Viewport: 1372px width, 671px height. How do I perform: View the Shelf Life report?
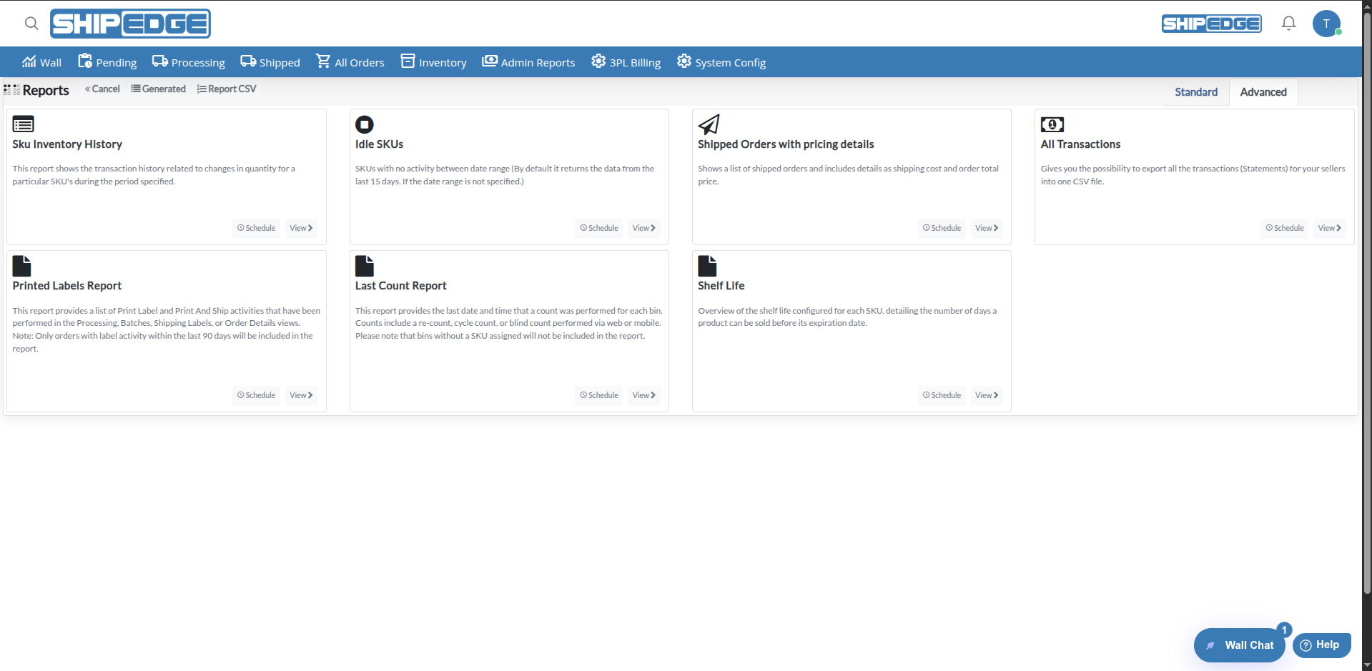click(986, 394)
